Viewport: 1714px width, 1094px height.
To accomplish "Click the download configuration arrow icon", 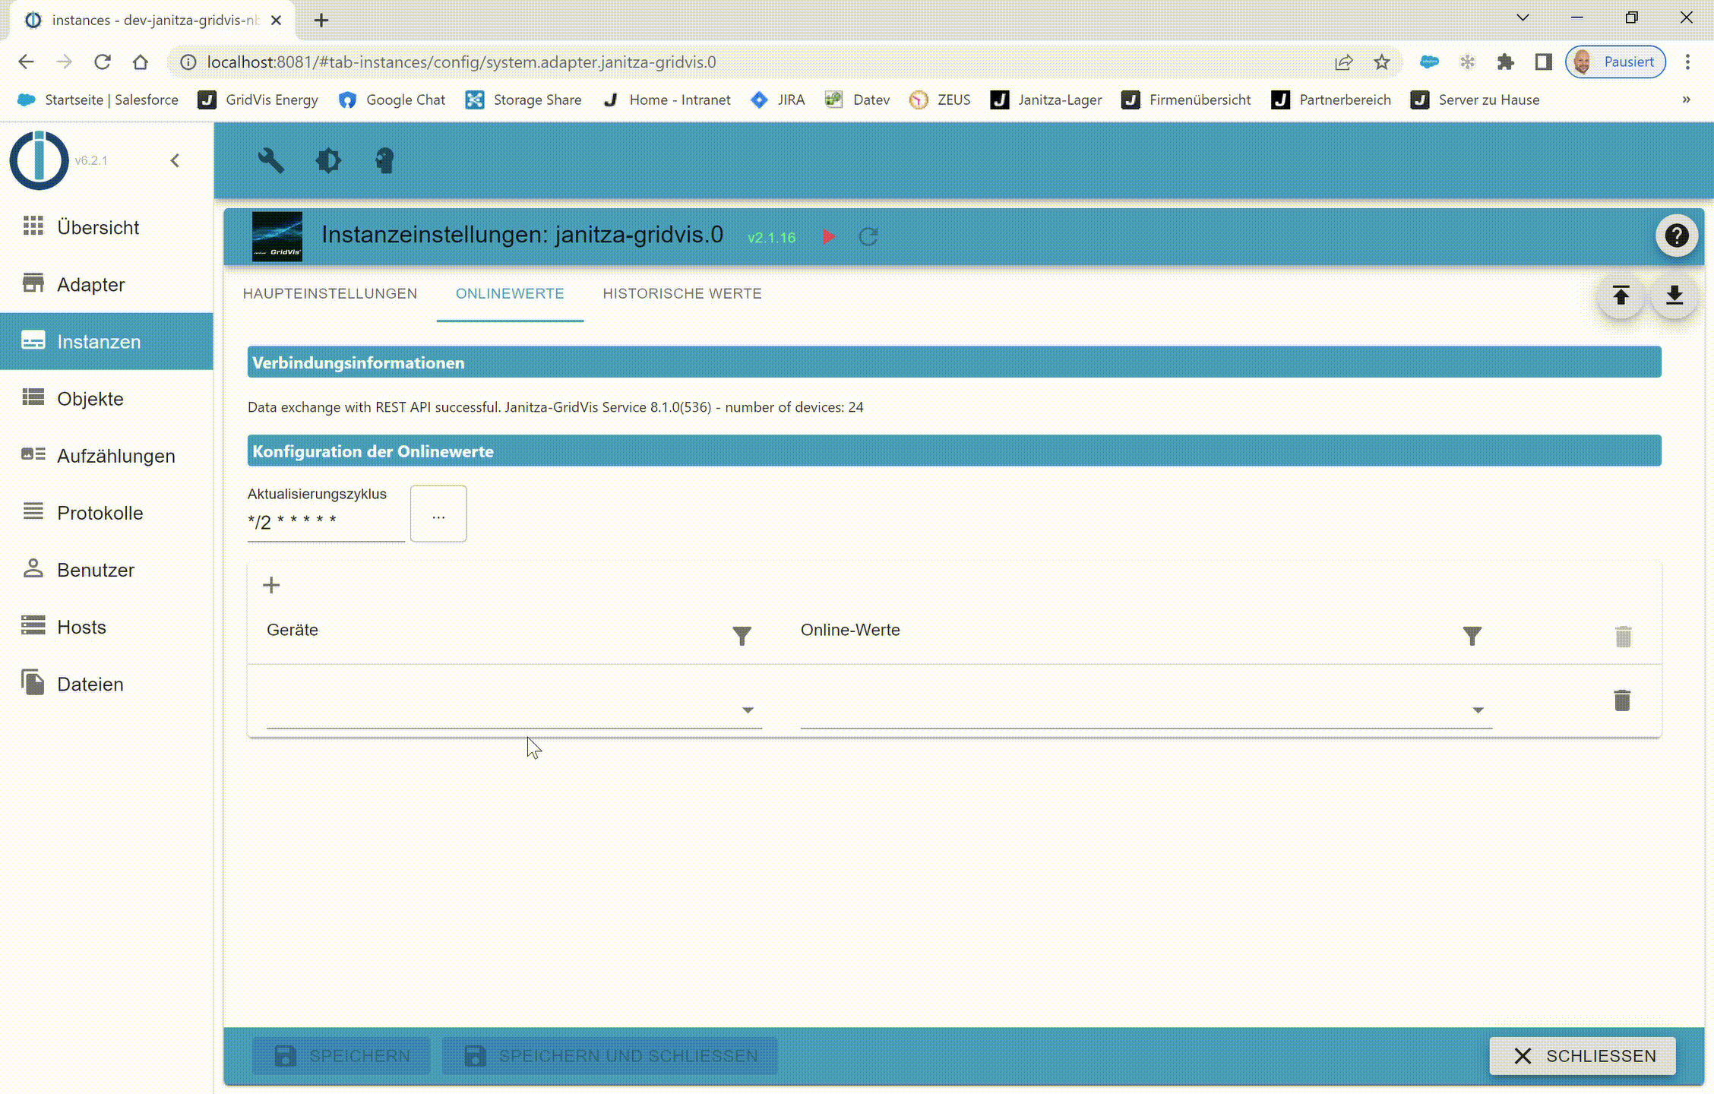I will click(x=1674, y=296).
